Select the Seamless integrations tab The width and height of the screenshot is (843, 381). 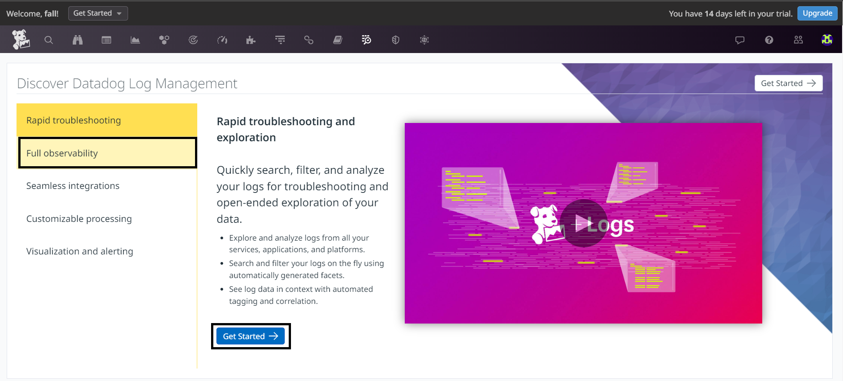click(x=107, y=186)
